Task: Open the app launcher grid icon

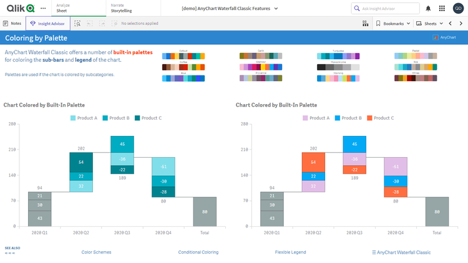Action: (442, 8)
